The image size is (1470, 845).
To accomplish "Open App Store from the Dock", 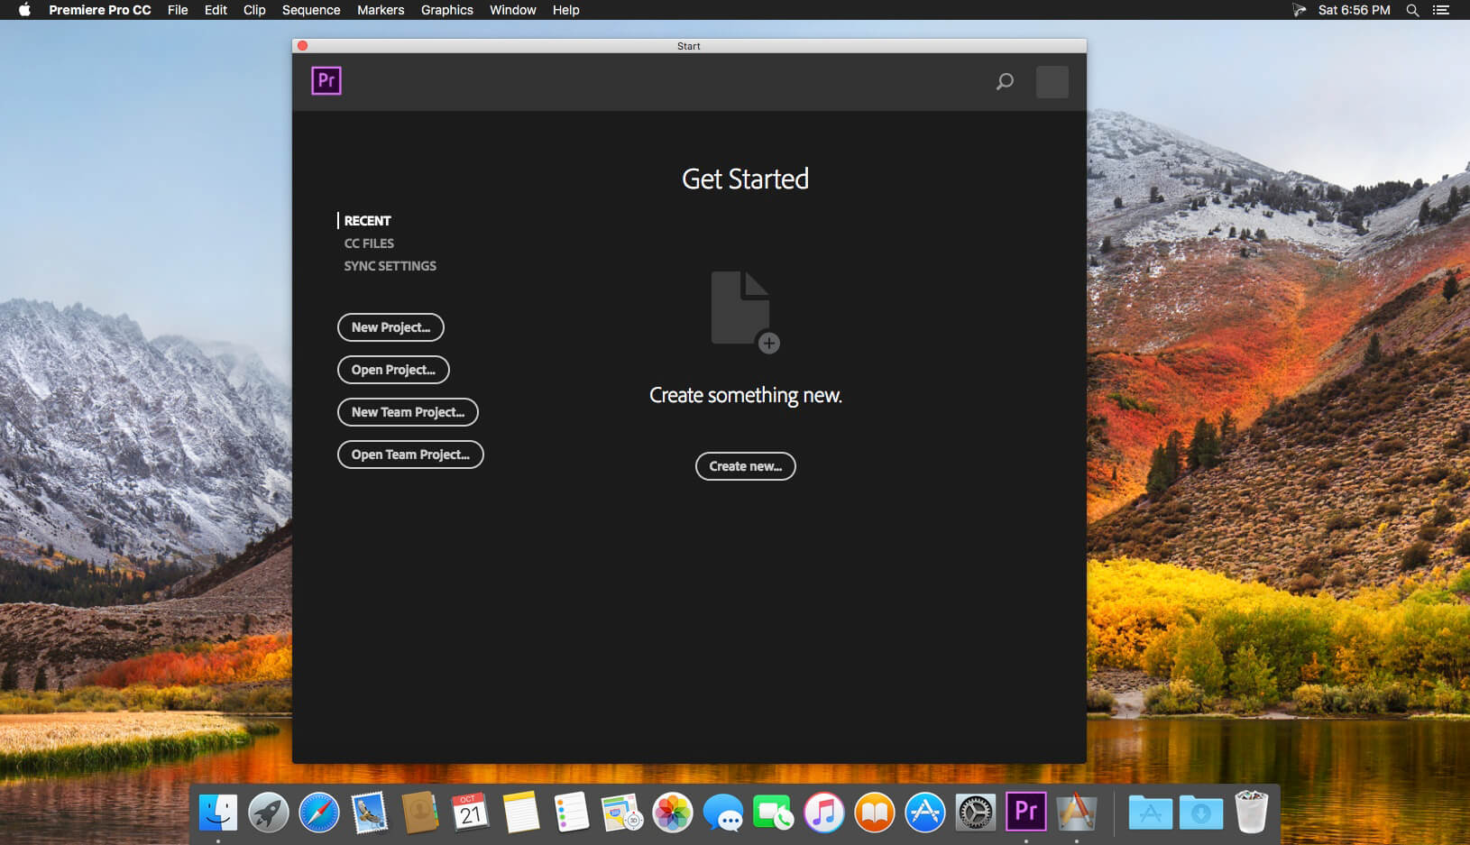I will pyautogui.click(x=925, y=813).
